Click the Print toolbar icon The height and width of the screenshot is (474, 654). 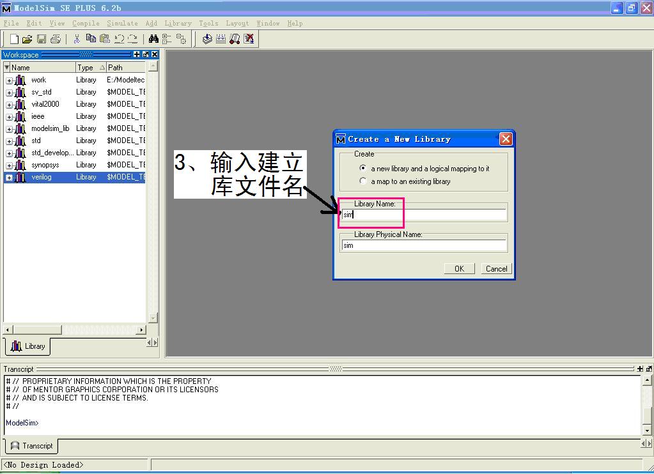click(56, 39)
